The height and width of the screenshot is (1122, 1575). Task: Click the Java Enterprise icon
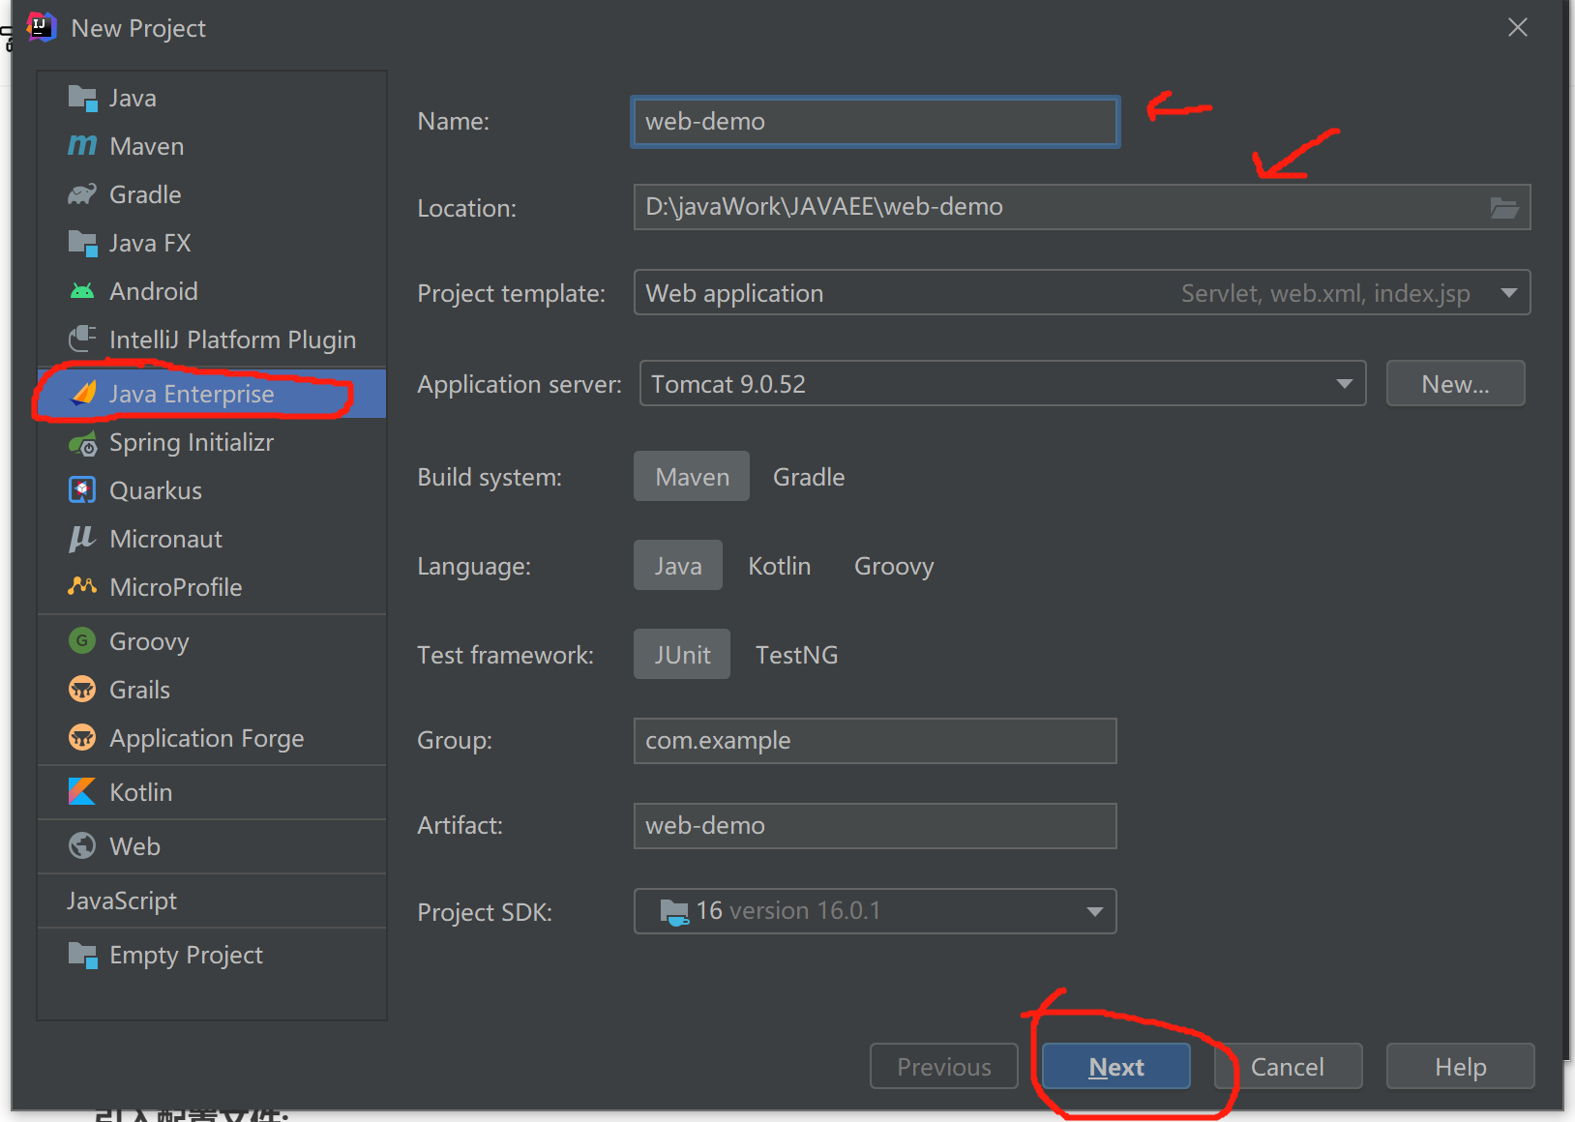click(x=84, y=394)
